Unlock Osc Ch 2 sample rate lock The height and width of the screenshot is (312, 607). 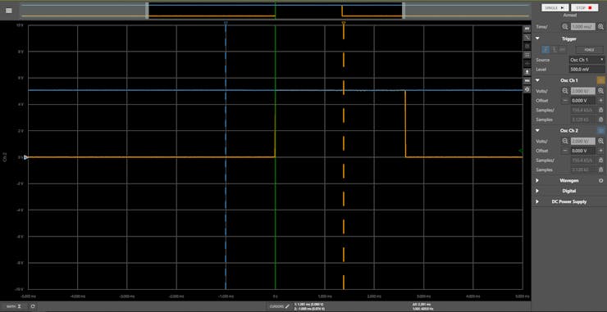pos(600,161)
